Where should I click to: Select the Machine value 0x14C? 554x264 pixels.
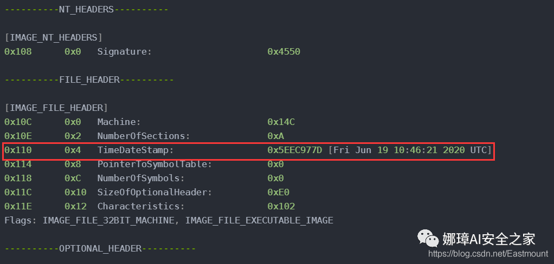pyautogui.click(x=281, y=122)
